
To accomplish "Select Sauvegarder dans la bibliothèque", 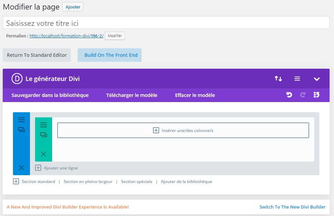I will pyautogui.click(x=50, y=95).
